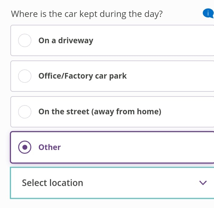Click 'On the street (away from home)' text
Image resolution: width=214 pixels, height=208 pixels.
click(100, 112)
